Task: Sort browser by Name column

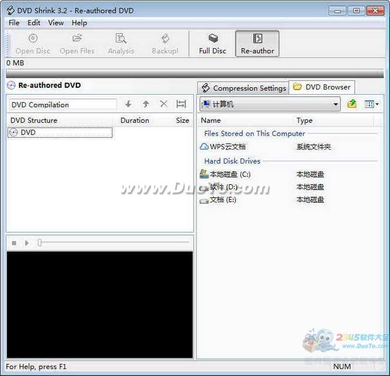Action: tap(211, 120)
